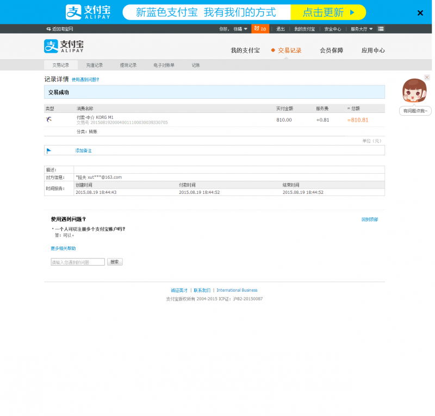Screen dimensions: 435x416
Task: Click the Alipay logo in the page header
Action: 64,46
